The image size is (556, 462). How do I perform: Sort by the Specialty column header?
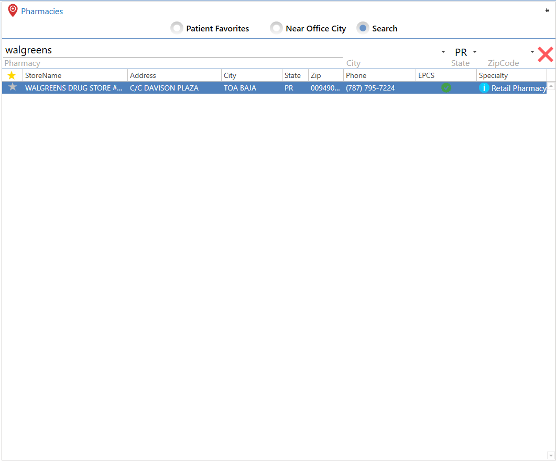[511, 75]
